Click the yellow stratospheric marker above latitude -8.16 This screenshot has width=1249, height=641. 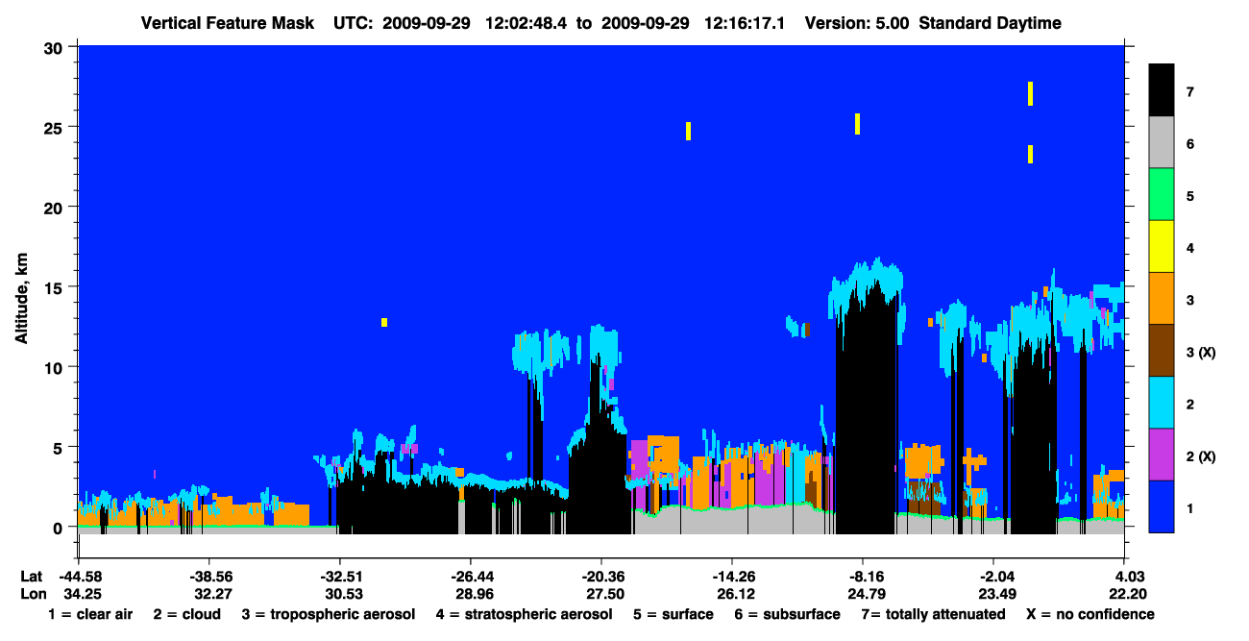[x=857, y=124]
